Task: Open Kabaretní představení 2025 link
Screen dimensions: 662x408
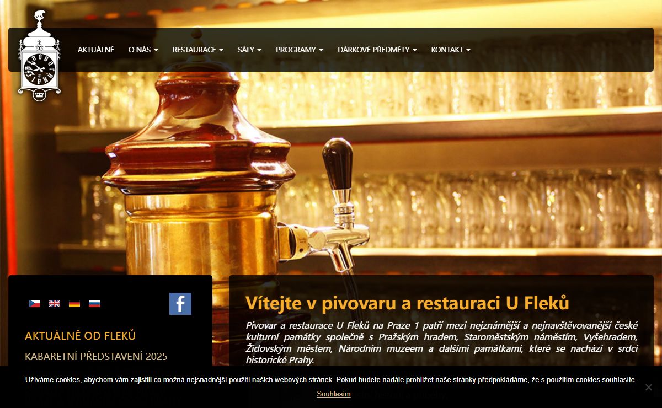Action: 96,357
